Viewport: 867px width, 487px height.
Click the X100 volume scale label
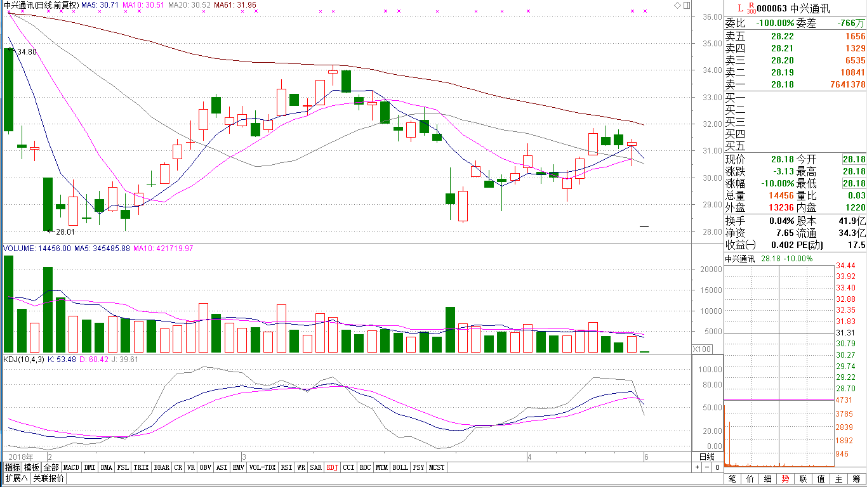[x=701, y=349]
